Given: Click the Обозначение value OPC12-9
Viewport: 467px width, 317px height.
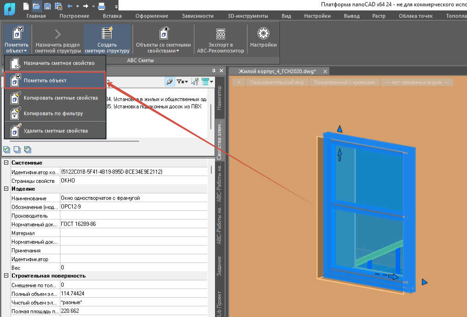Looking at the screenshot, I should pos(134,206).
